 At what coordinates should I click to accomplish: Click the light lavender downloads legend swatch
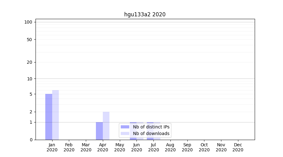pos(125,133)
